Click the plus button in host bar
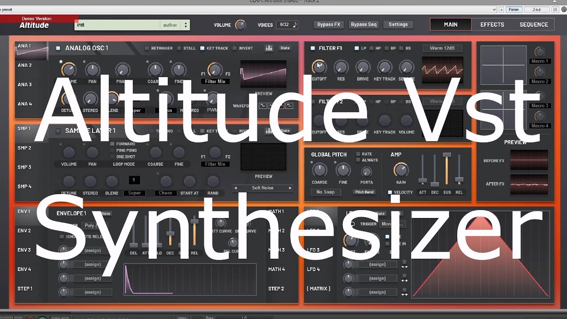 [501, 9]
